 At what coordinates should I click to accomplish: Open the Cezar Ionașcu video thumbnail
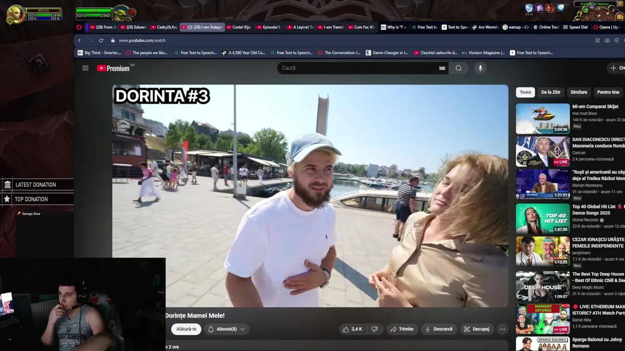[x=543, y=252]
